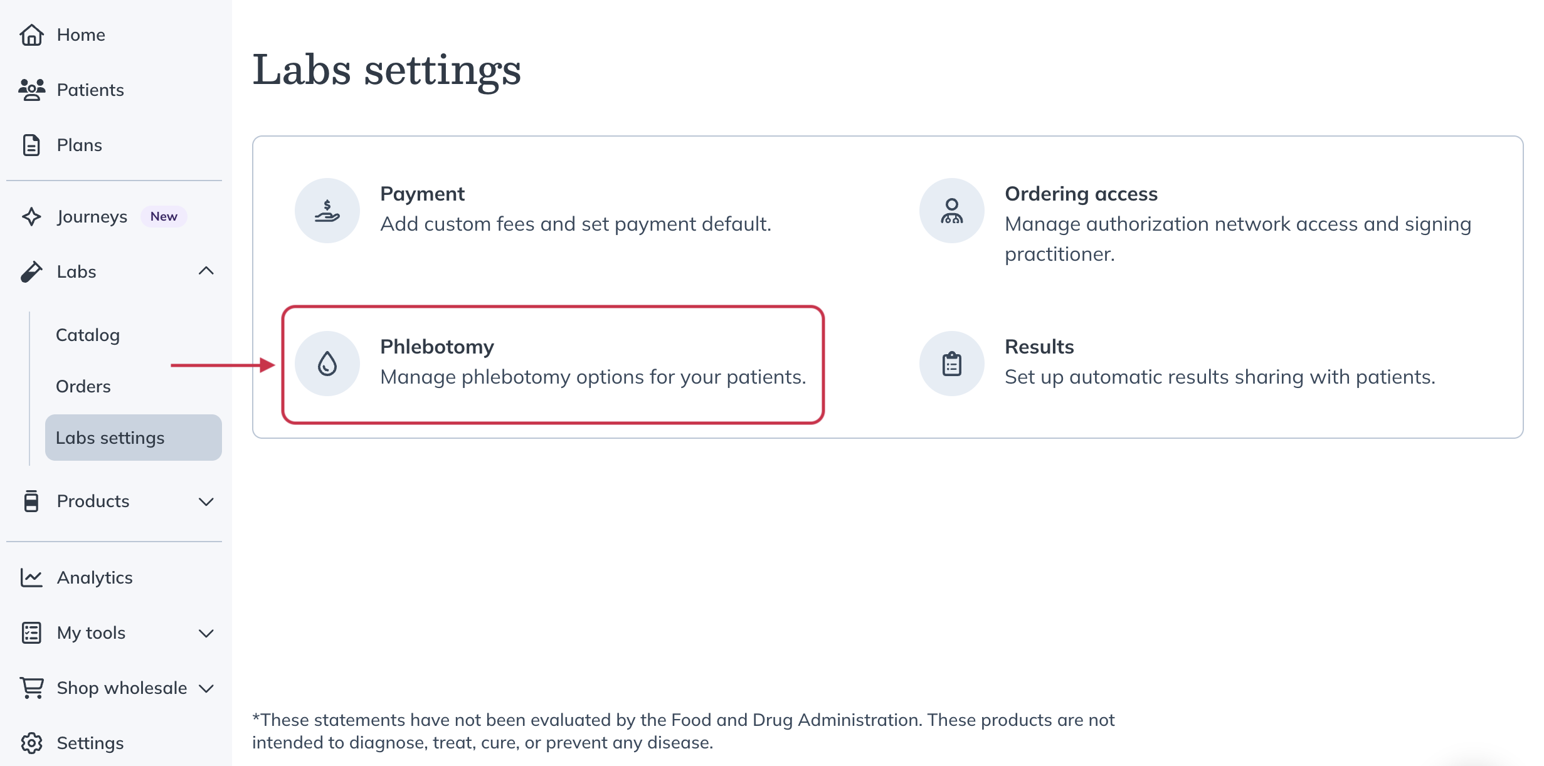Open Settings via the gear icon
This screenshot has height=766, width=1544.
click(x=31, y=743)
